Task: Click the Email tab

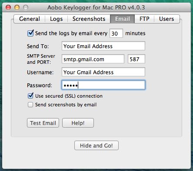Action: coord(123,19)
